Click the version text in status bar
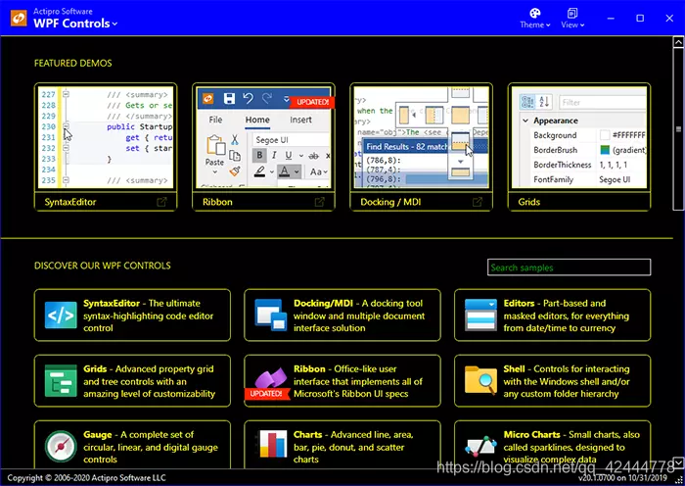 pyautogui.click(x=622, y=478)
